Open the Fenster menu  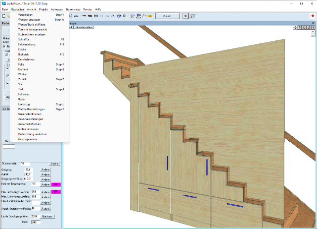(88, 9)
